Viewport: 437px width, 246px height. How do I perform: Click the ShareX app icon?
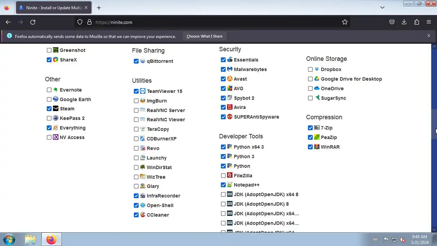56,60
